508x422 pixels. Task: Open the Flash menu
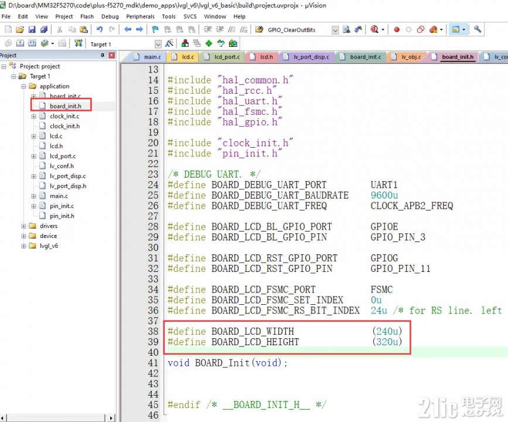(87, 16)
